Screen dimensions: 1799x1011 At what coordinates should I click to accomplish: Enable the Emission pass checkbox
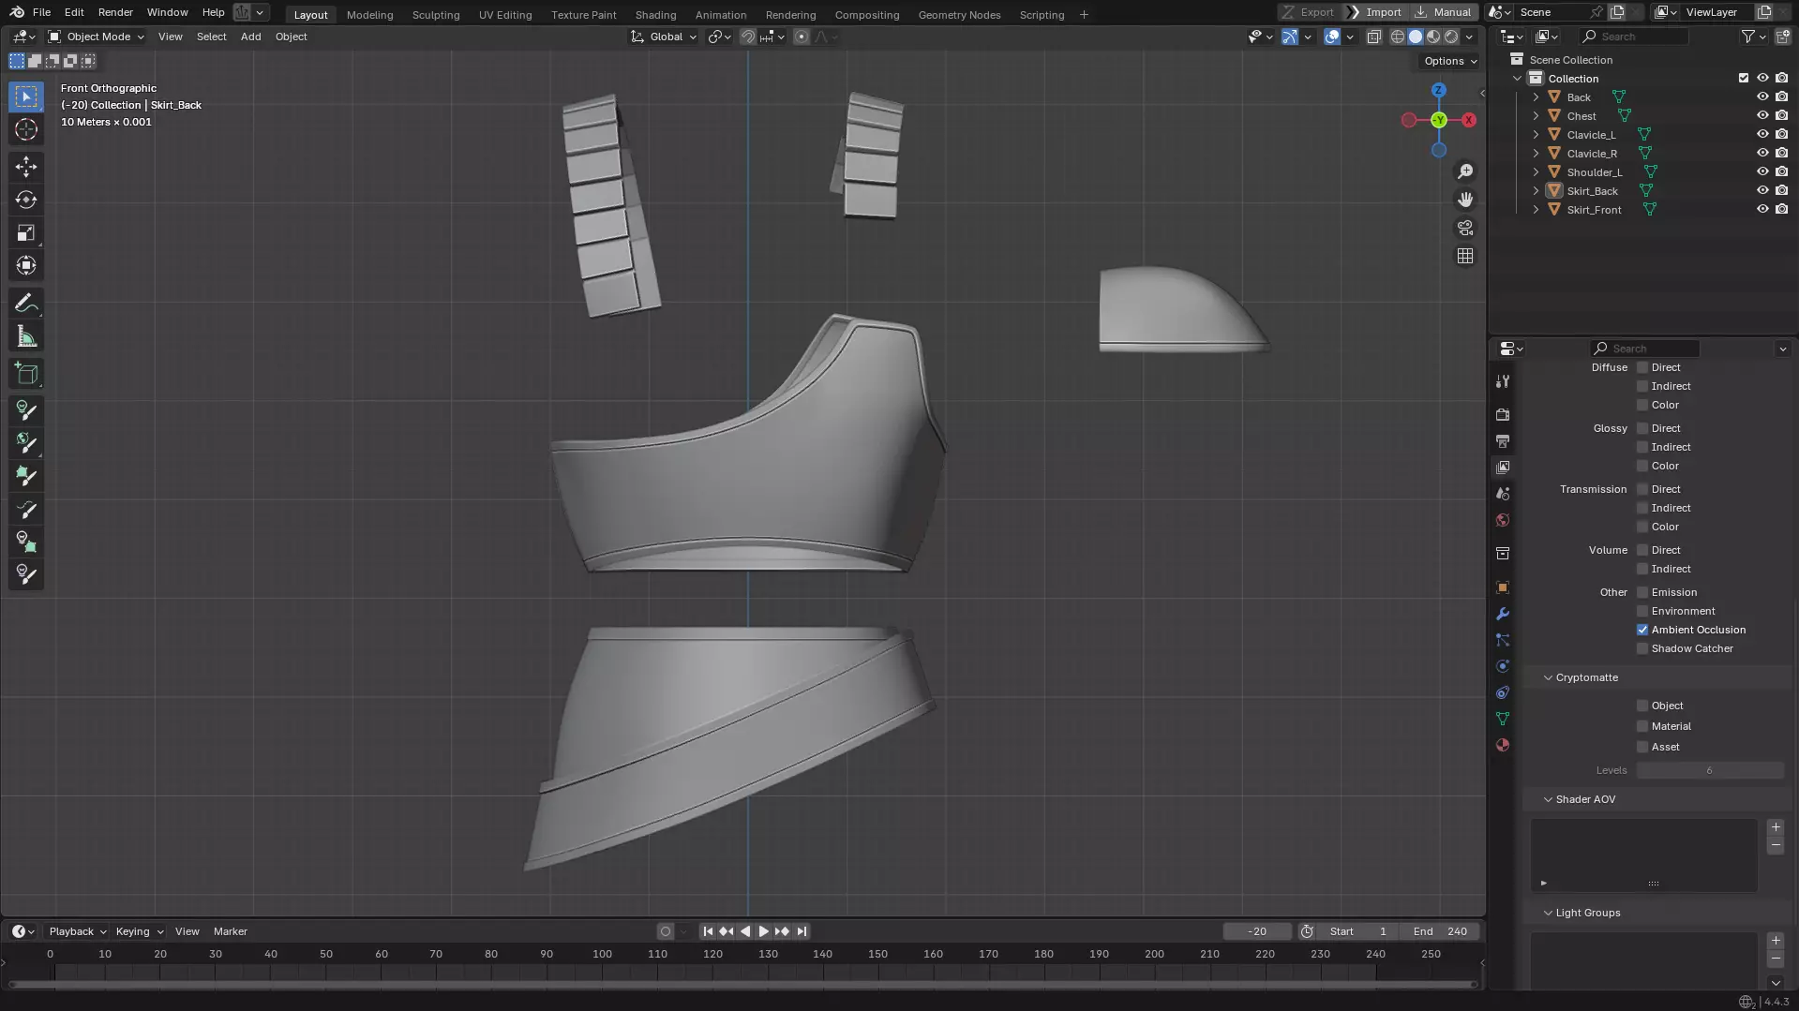1642,592
